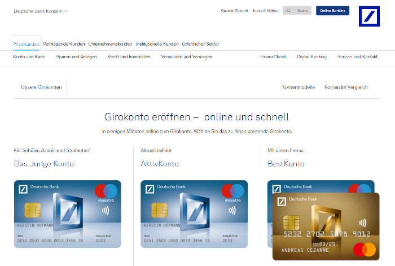Open the Quartier Zukunft link

coord(234,11)
